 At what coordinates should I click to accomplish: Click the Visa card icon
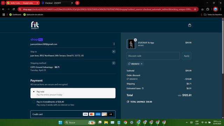(x=85, y=114)
